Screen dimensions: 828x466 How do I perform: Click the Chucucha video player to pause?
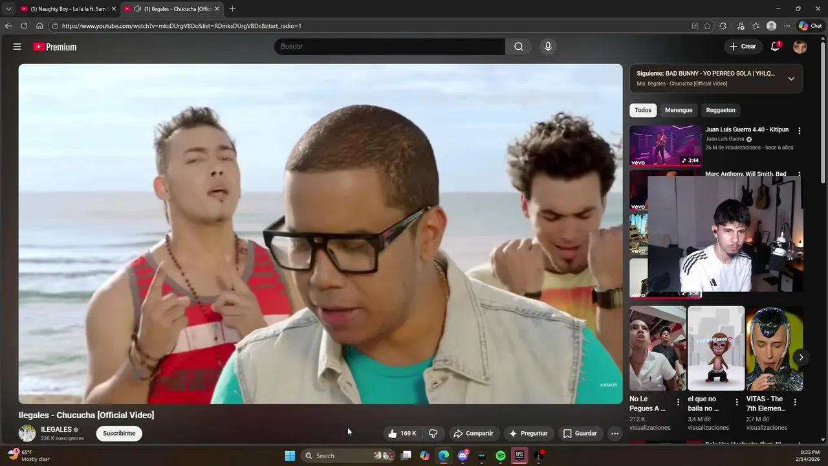(x=320, y=234)
